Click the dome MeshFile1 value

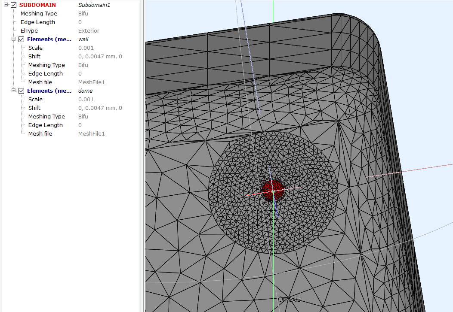pyautogui.click(x=91, y=133)
